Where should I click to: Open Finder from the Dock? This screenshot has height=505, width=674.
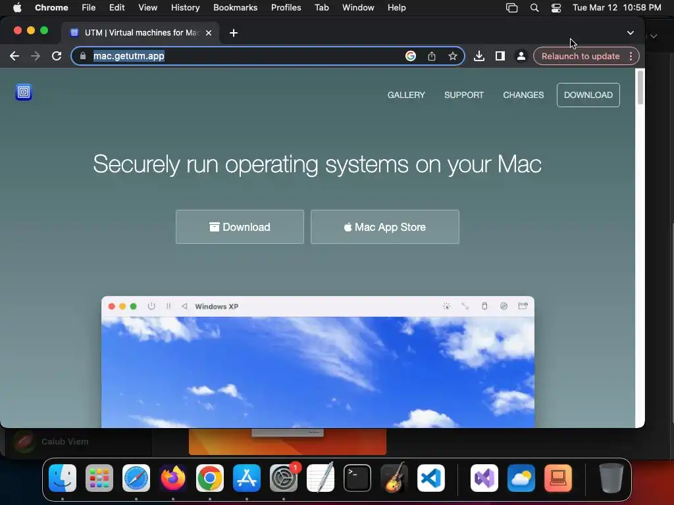[63, 478]
